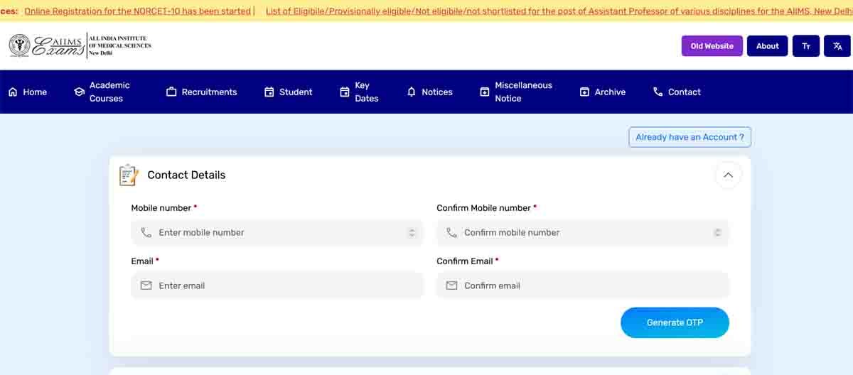Viewport: 853px width, 375px height.
Task: Collapse the Contact Details section chevron
Action: click(728, 175)
